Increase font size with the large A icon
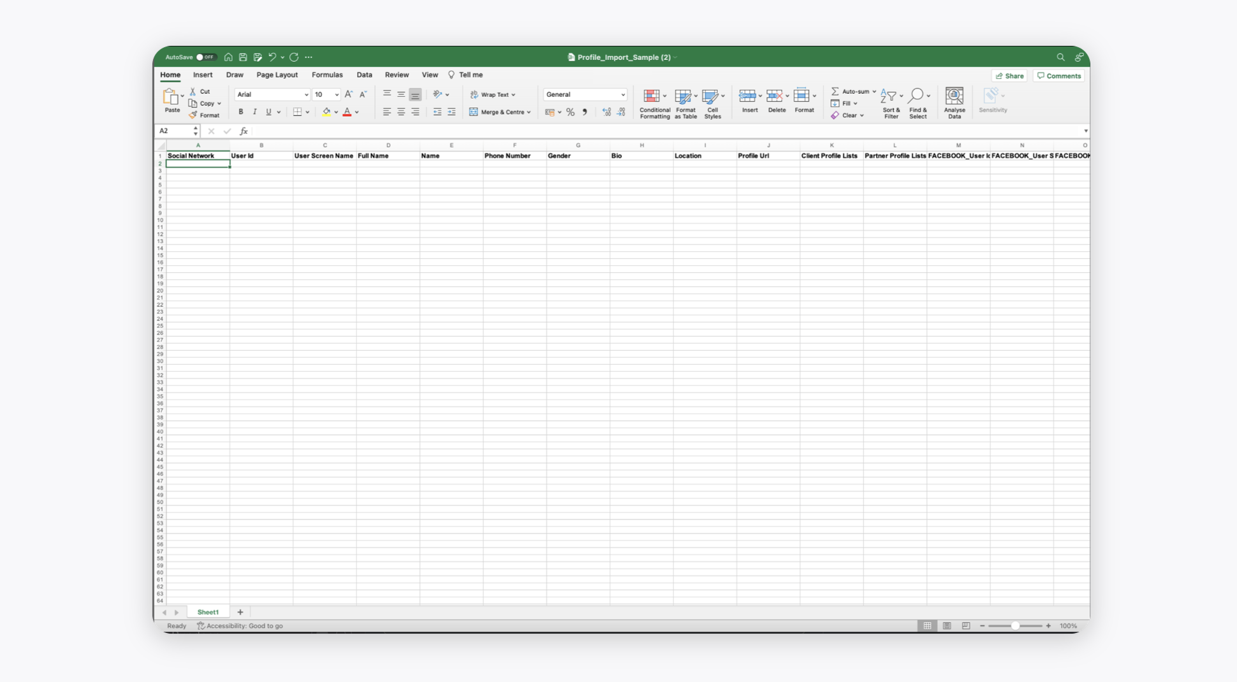The height and width of the screenshot is (682, 1237). (x=349, y=94)
